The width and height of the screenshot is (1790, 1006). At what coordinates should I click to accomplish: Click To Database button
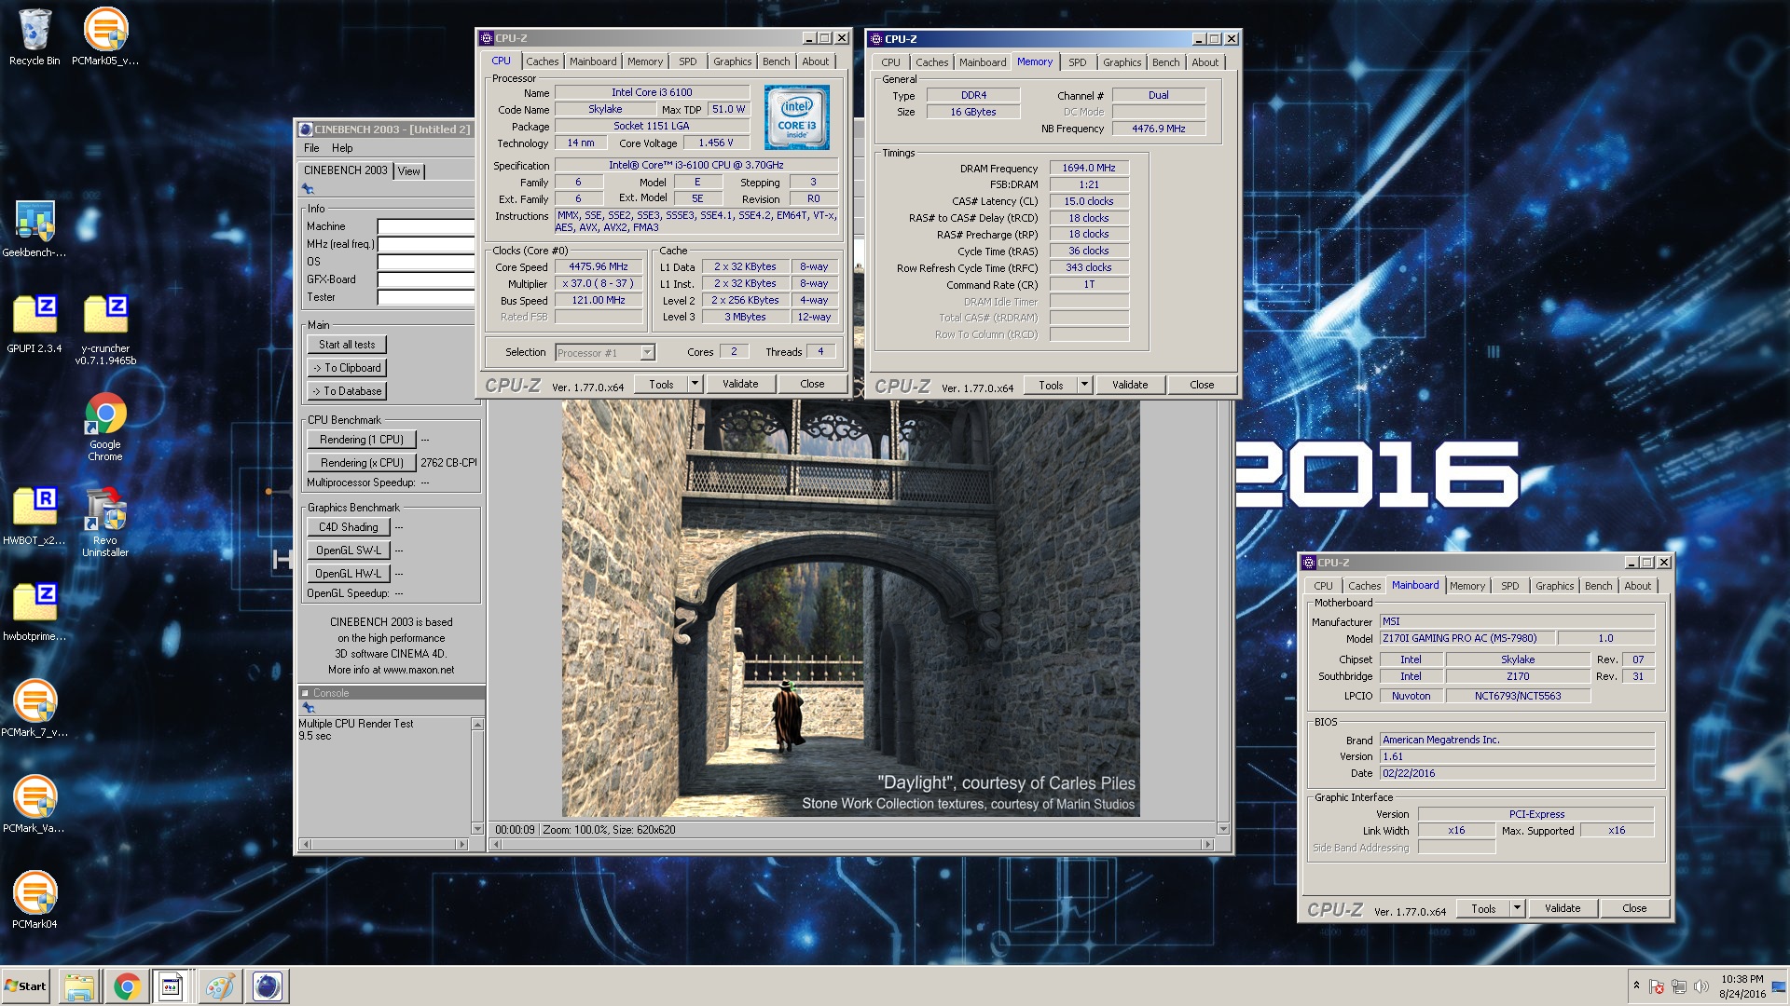[347, 391]
